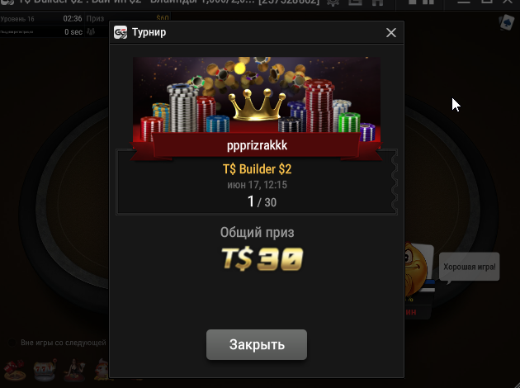Click the Закрыть button

tap(257, 344)
